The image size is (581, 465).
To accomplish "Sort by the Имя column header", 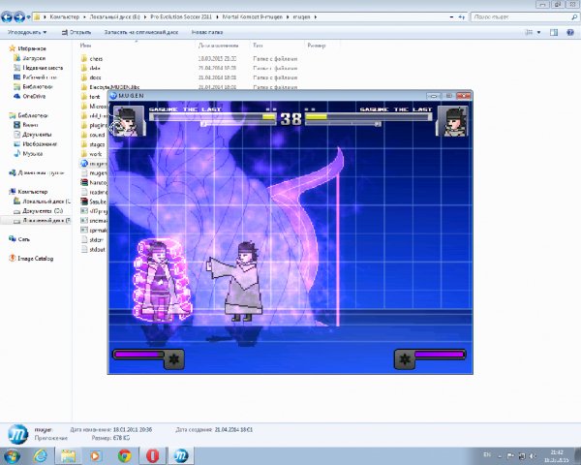I will [85, 46].
